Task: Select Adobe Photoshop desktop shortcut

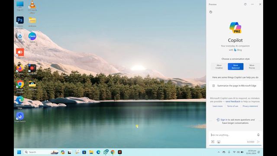Action: coord(20,22)
